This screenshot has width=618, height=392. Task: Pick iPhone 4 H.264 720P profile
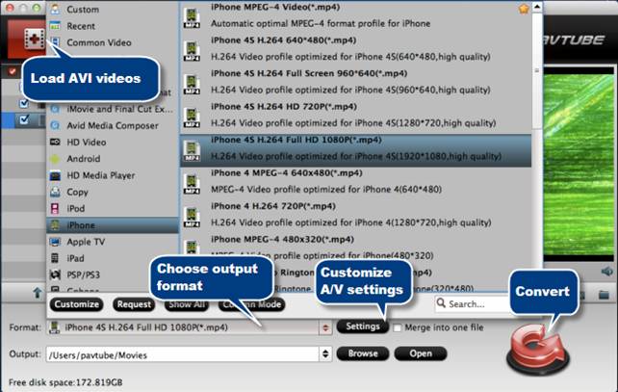(x=355, y=215)
